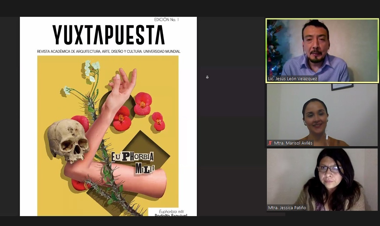Click the picture frame in Marisol's video
Image resolution: width=380 pixels, height=226 pixels.
click(x=342, y=86)
